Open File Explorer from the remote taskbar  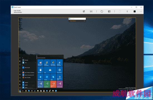click(38, 91)
